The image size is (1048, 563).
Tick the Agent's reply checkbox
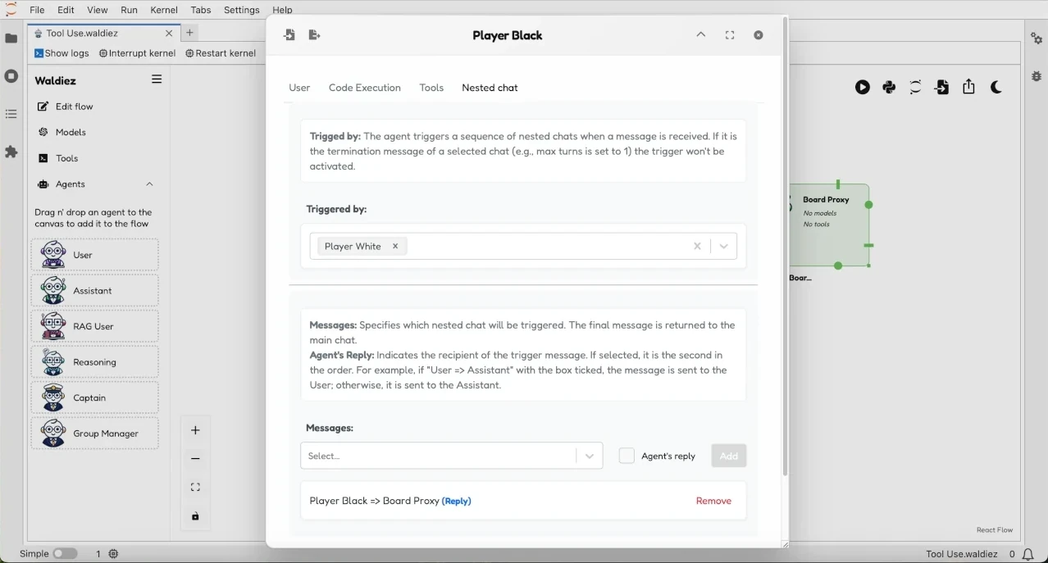pyautogui.click(x=627, y=456)
